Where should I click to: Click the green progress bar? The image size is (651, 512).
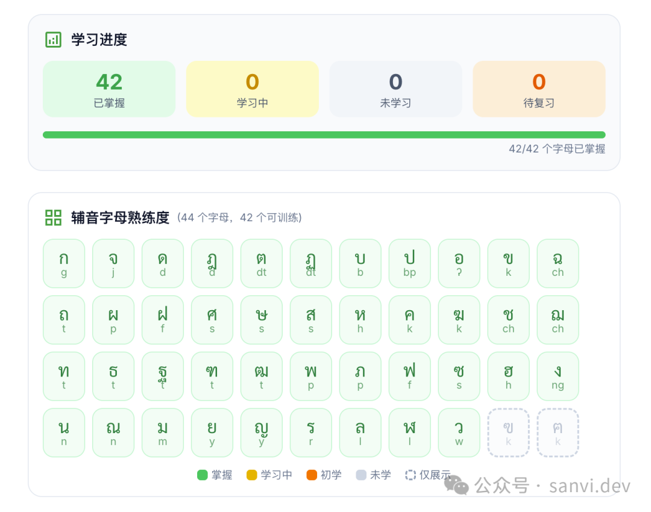coord(324,134)
